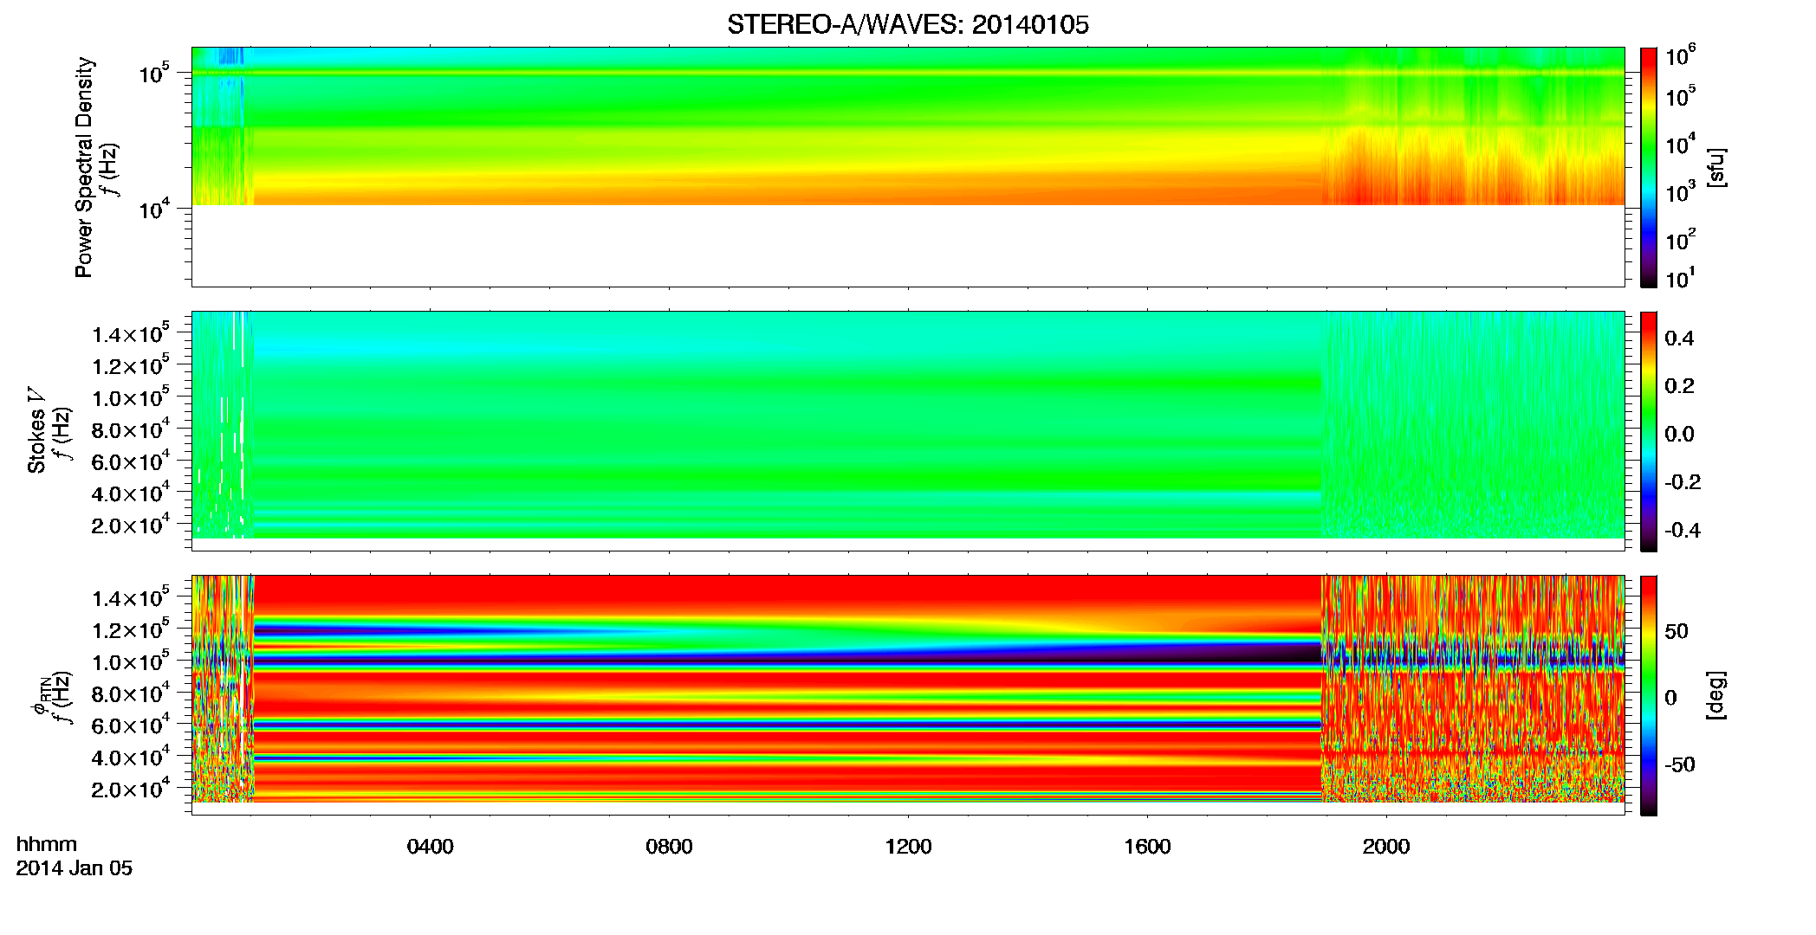The height and width of the screenshot is (935, 1816).
Task: Click the 0800 time tick label
Action: coord(669,847)
